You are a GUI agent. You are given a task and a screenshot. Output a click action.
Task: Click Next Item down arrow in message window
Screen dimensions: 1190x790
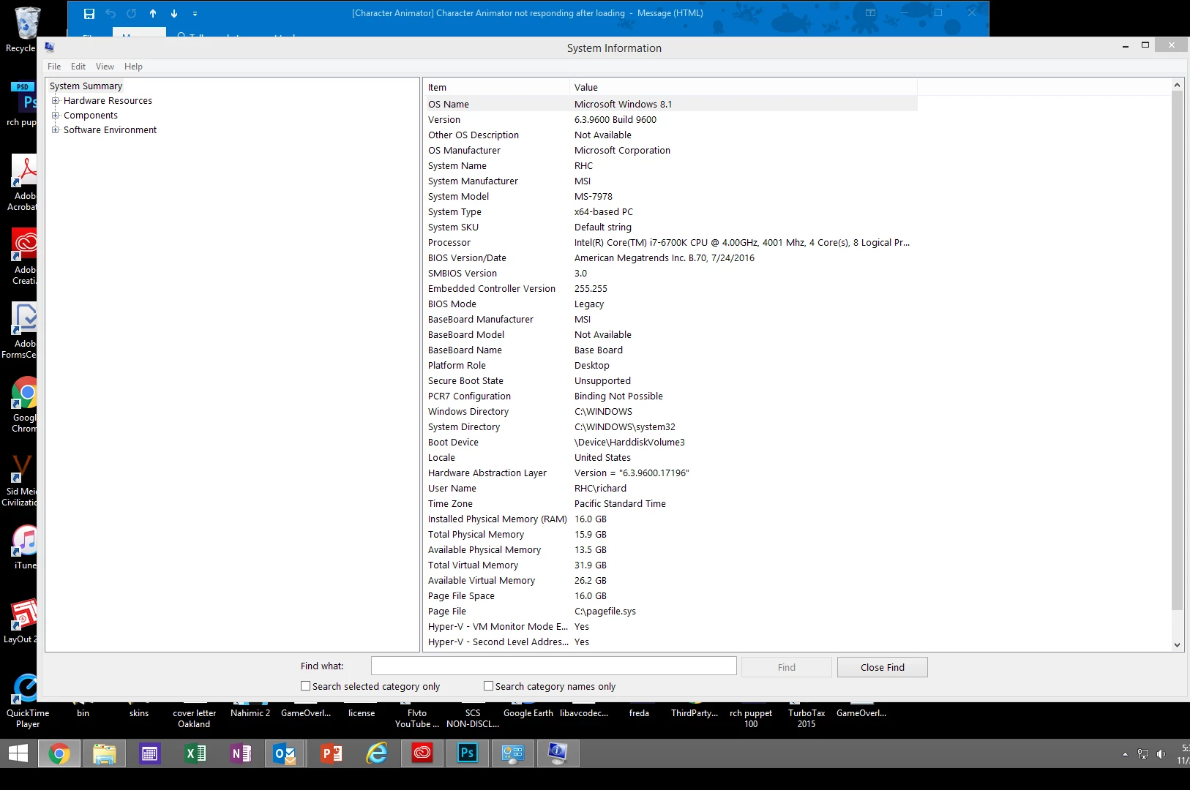click(174, 13)
